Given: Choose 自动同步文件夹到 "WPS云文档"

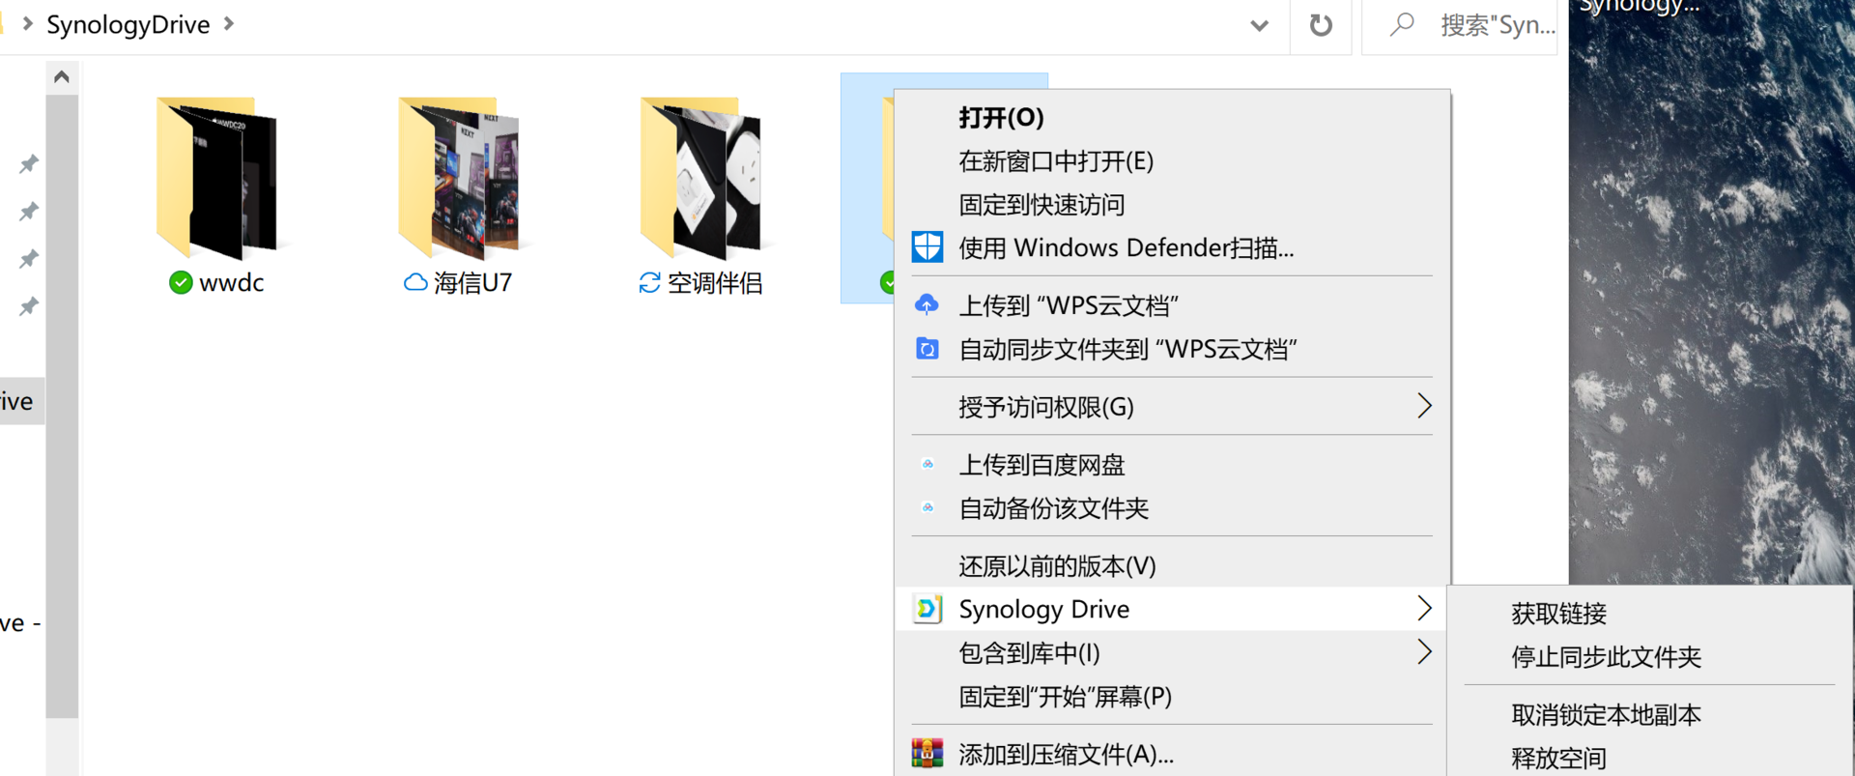Looking at the screenshot, I should pyautogui.click(x=1172, y=348).
